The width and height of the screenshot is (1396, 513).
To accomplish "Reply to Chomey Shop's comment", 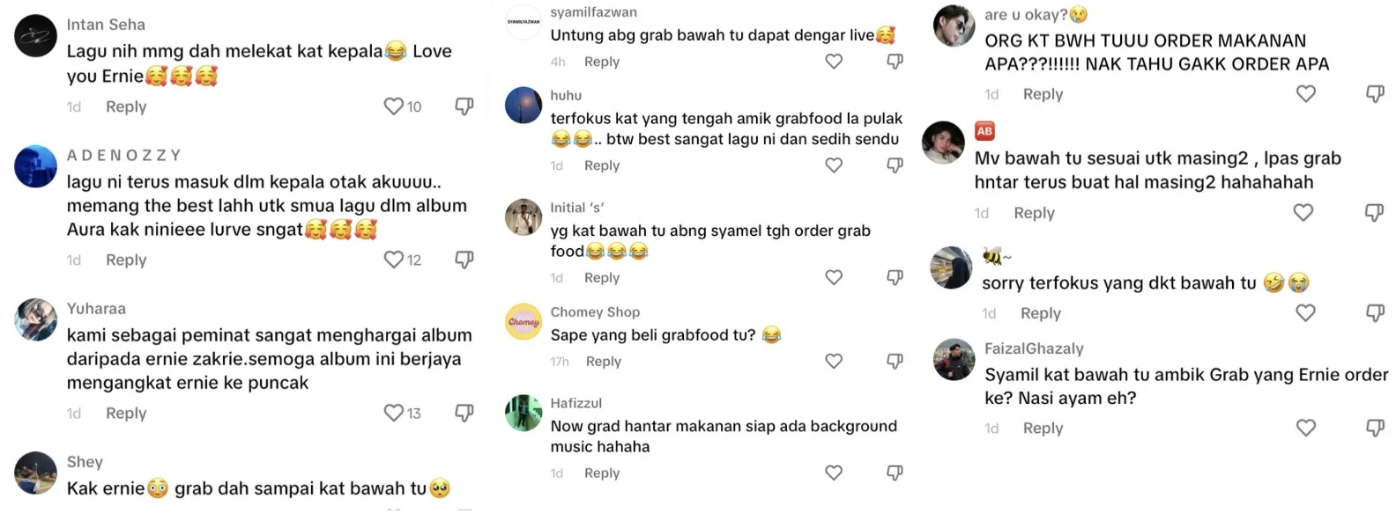I will (x=604, y=361).
